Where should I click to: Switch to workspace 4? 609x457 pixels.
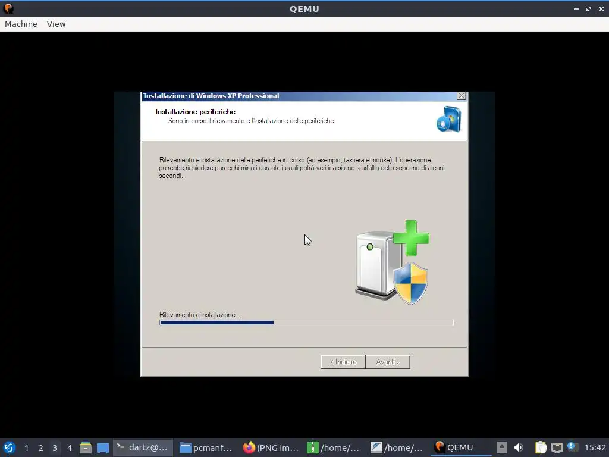(70, 448)
